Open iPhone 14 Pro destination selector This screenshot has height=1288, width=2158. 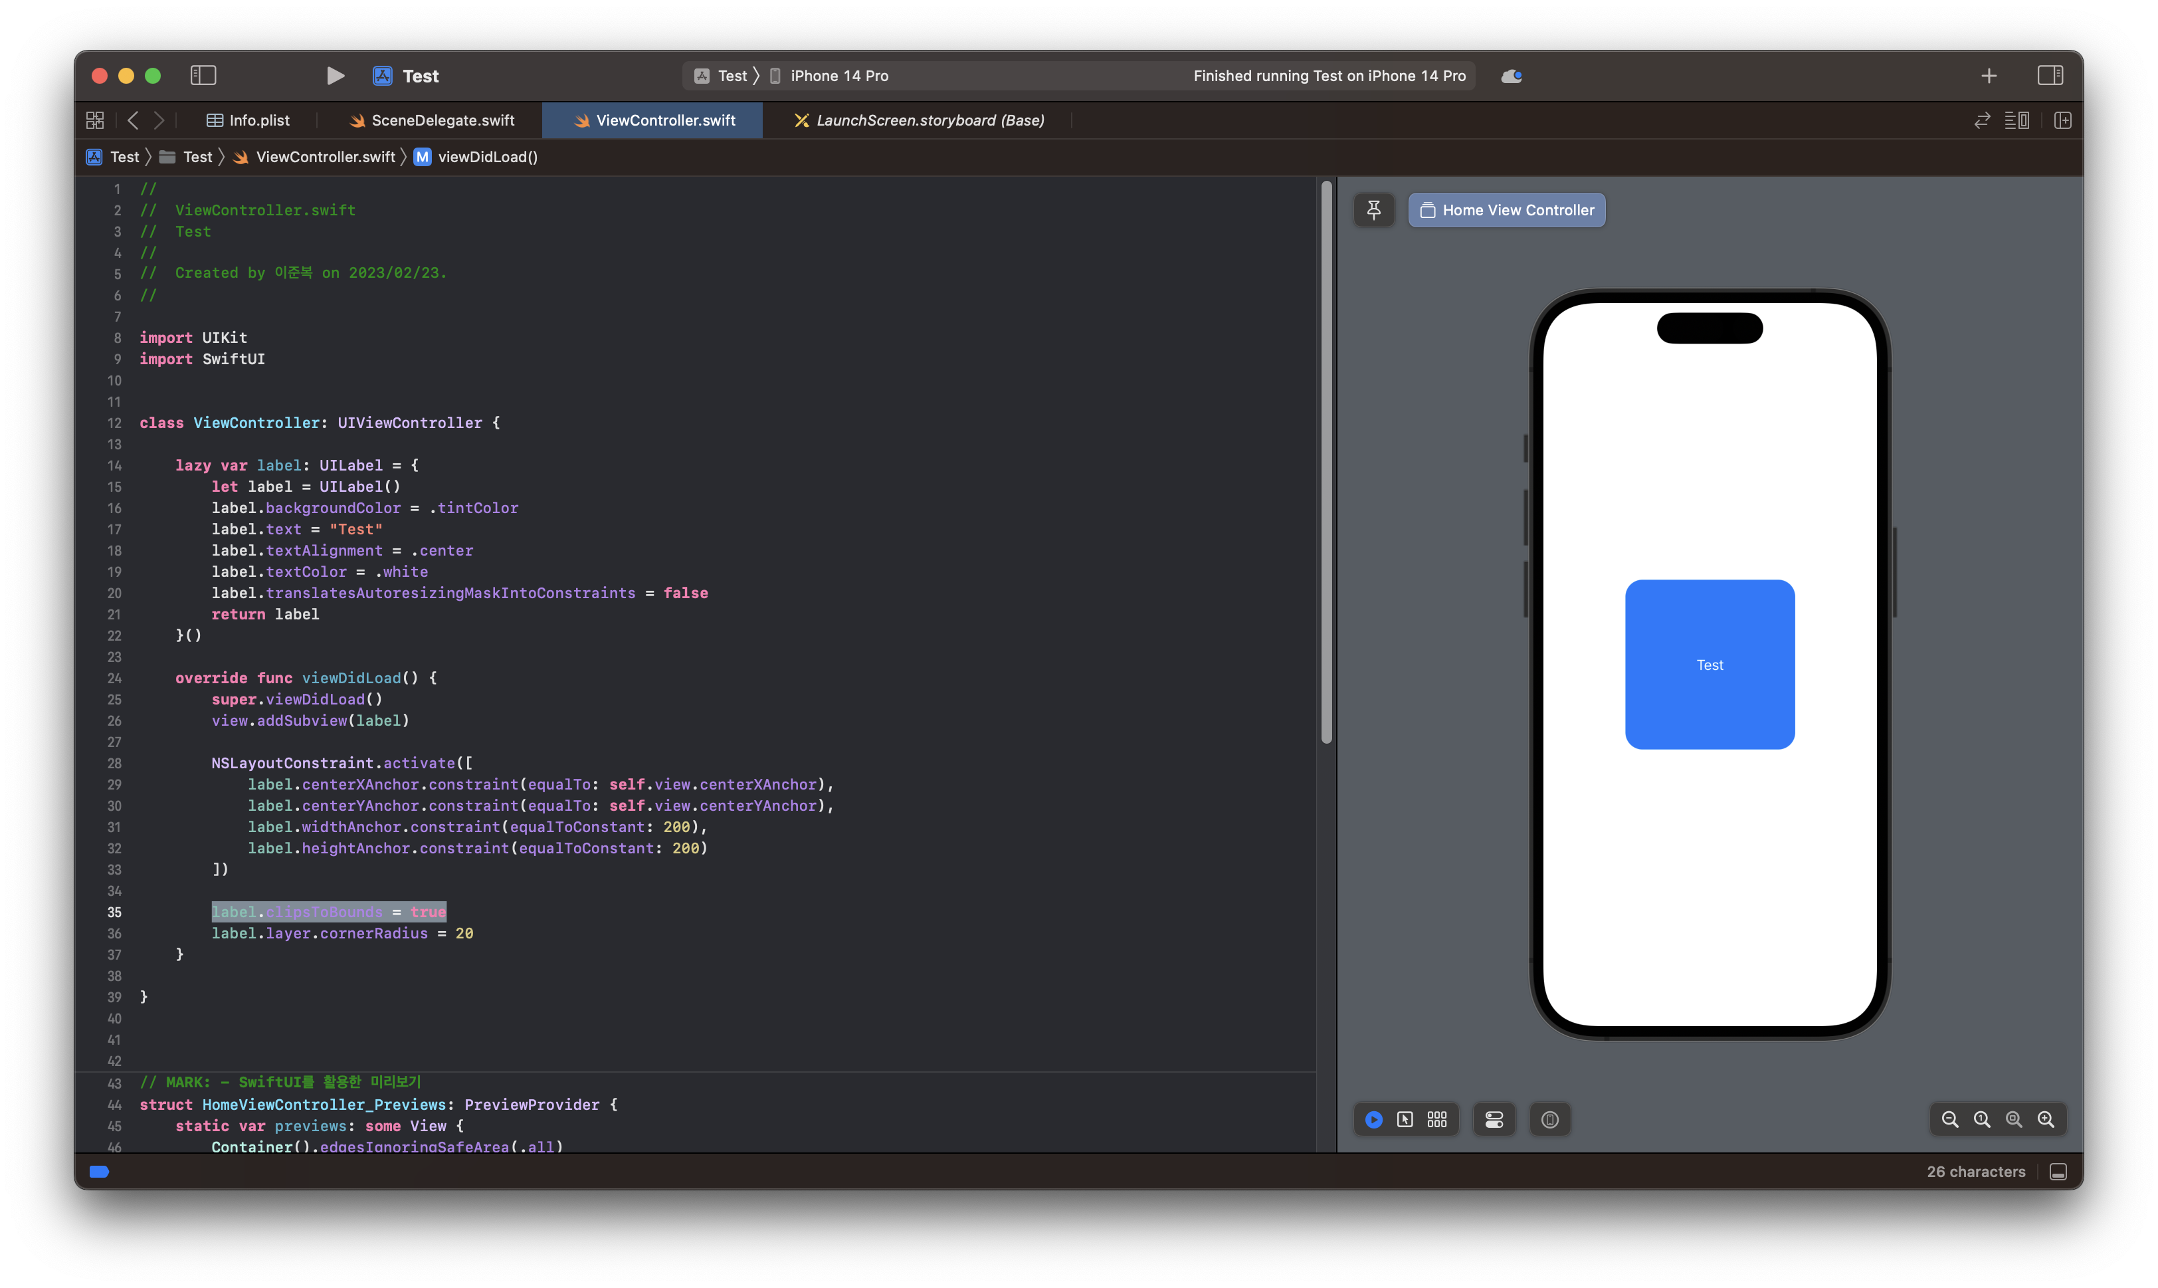click(x=838, y=76)
